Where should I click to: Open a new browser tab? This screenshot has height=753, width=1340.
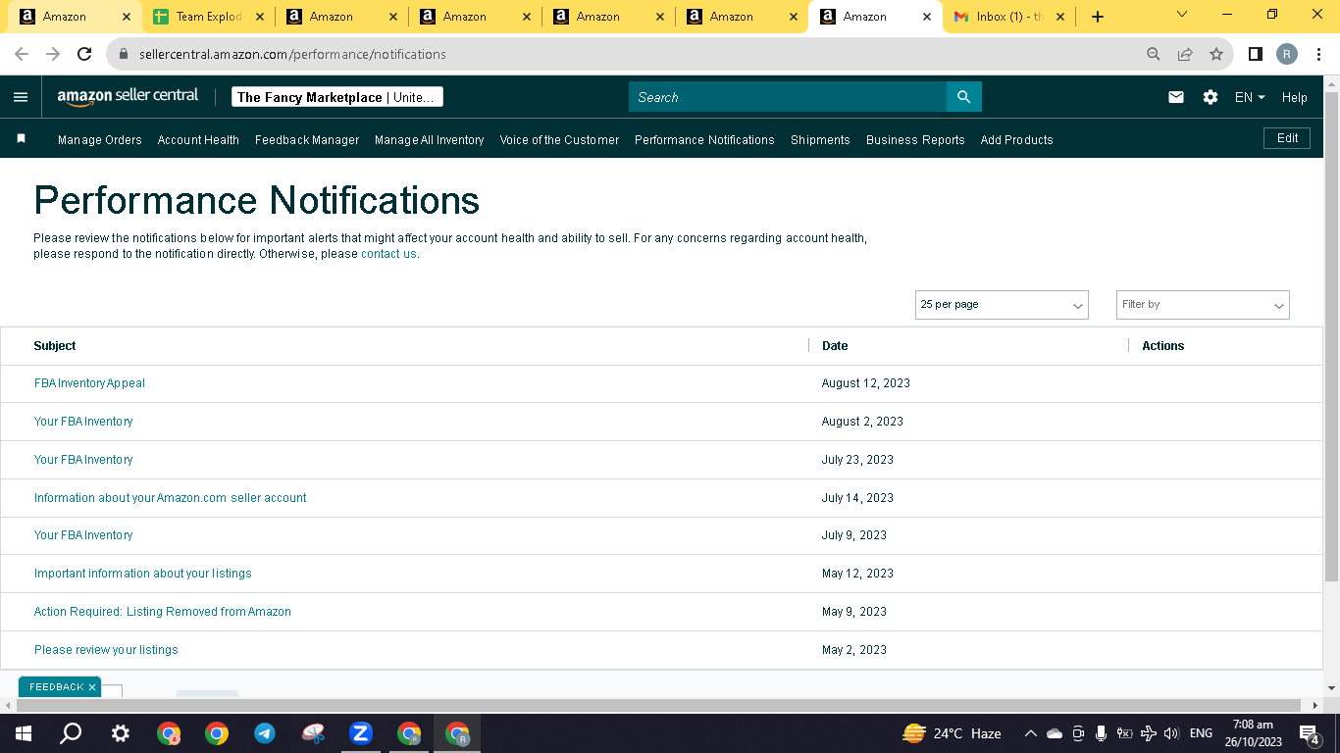(x=1098, y=17)
